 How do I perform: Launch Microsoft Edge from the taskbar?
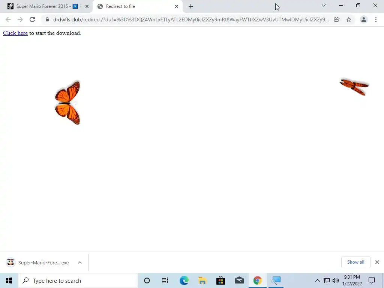[184, 280]
